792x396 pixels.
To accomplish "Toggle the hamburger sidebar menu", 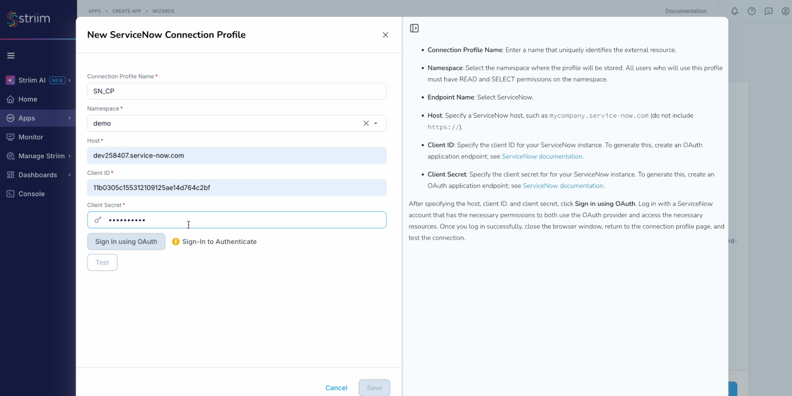I will (11, 55).
